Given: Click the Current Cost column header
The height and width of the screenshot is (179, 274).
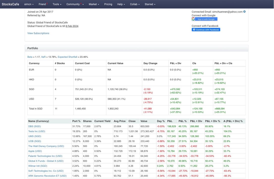Looking at the screenshot, I should click(82, 63).
